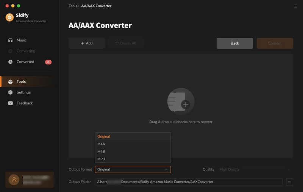
Task: Click the Settings hexagon gear icon
Action: [11, 92]
